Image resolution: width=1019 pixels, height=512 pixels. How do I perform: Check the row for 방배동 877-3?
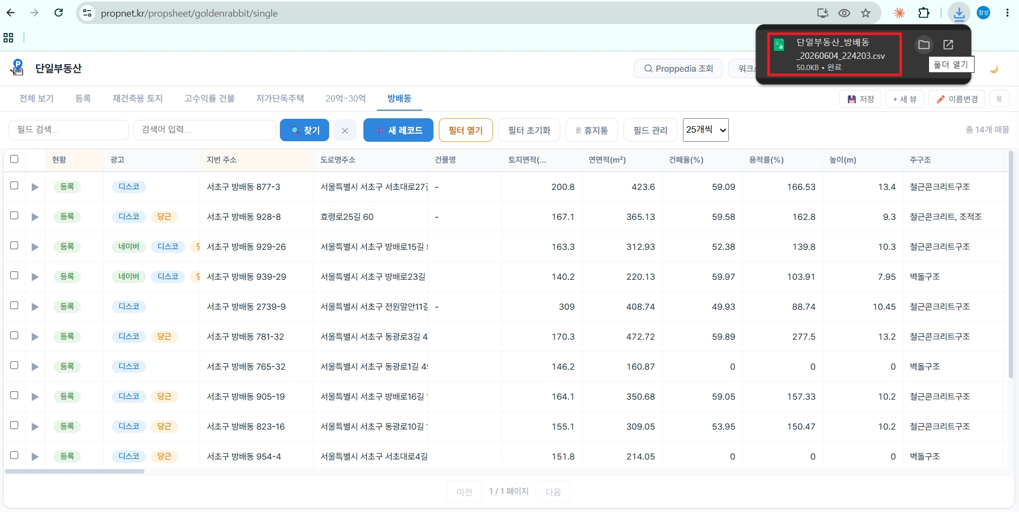click(14, 186)
